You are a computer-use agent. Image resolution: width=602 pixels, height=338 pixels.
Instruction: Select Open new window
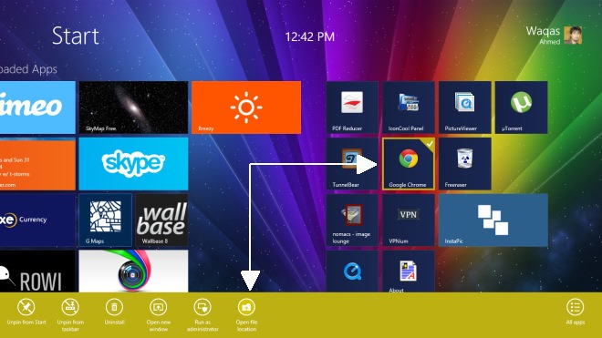pyautogui.click(x=158, y=315)
